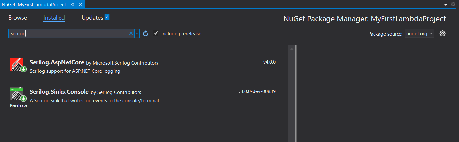Click the Serilog.AspNetCore package icon
This screenshot has height=142, width=459.
pyautogui.click(x=18, y=65)
